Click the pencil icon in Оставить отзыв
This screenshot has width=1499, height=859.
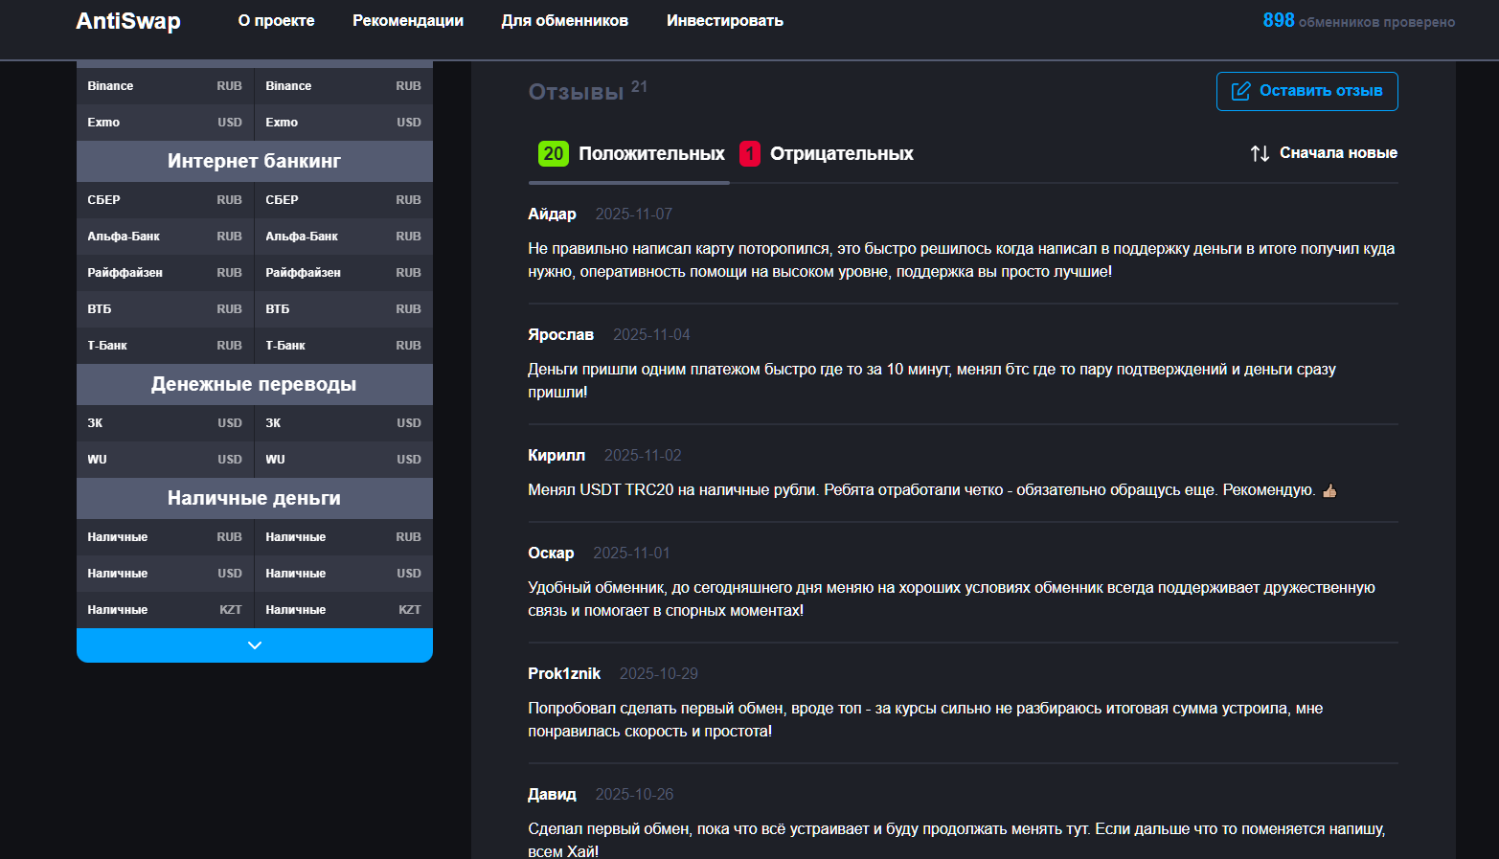[1240, 91]
